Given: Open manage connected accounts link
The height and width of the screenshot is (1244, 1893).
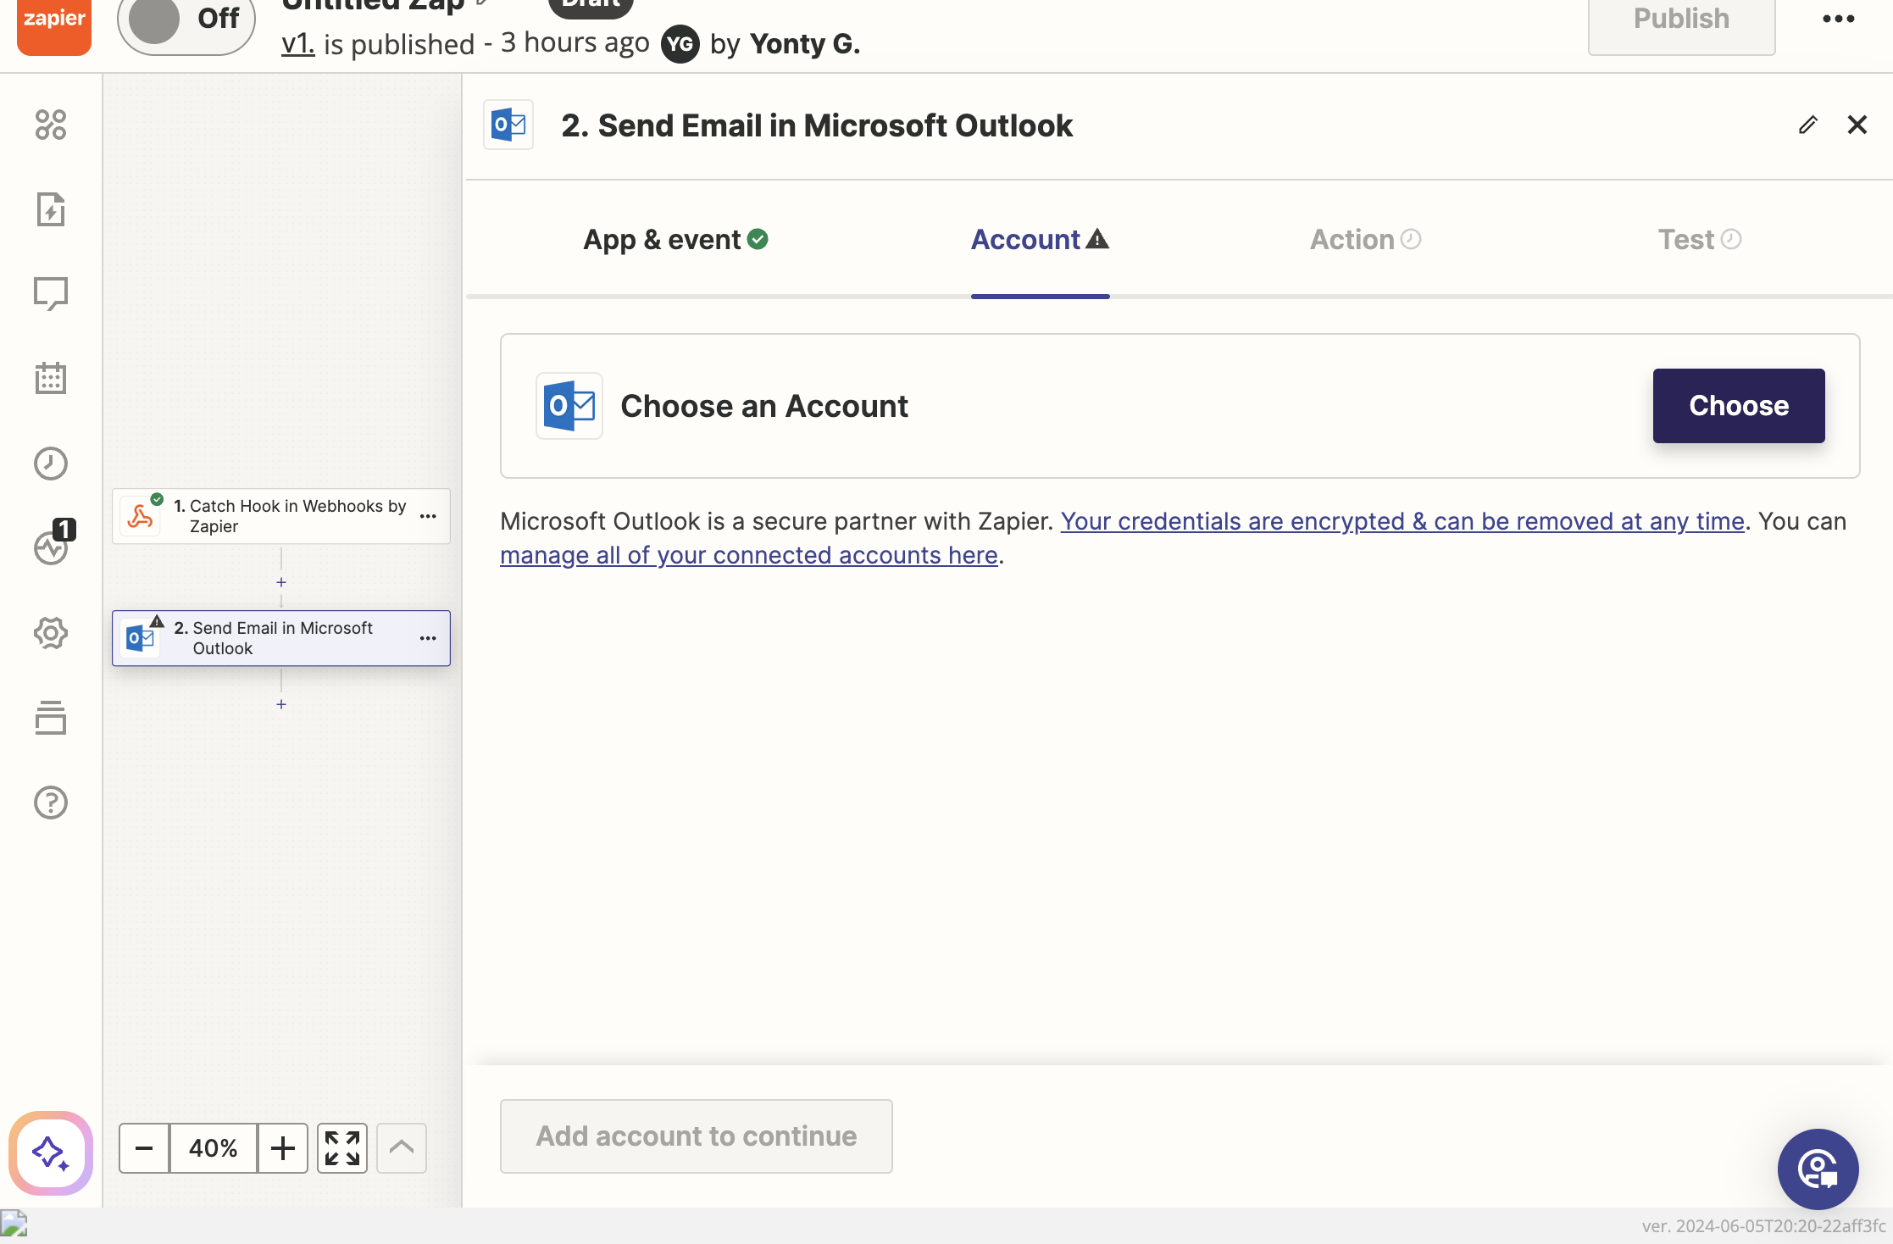Looking at the screenshot, I should coord(749,555).
